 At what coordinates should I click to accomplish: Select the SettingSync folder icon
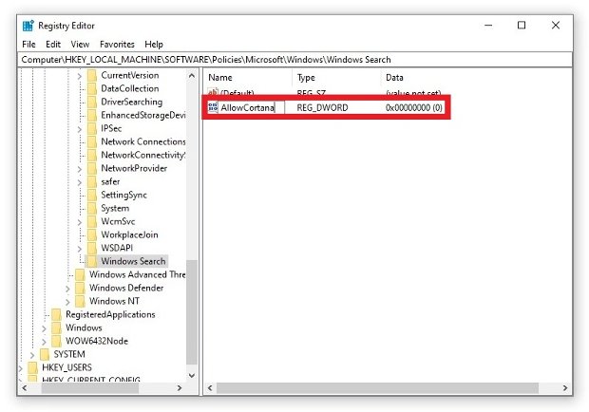click(x=91, y=196)
